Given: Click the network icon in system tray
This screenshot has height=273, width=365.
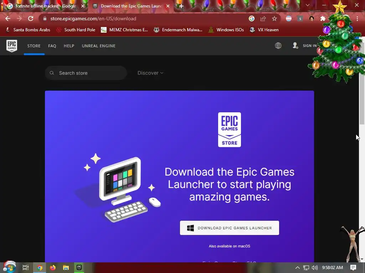Looking at the screenshot, I should coord(306,268).
